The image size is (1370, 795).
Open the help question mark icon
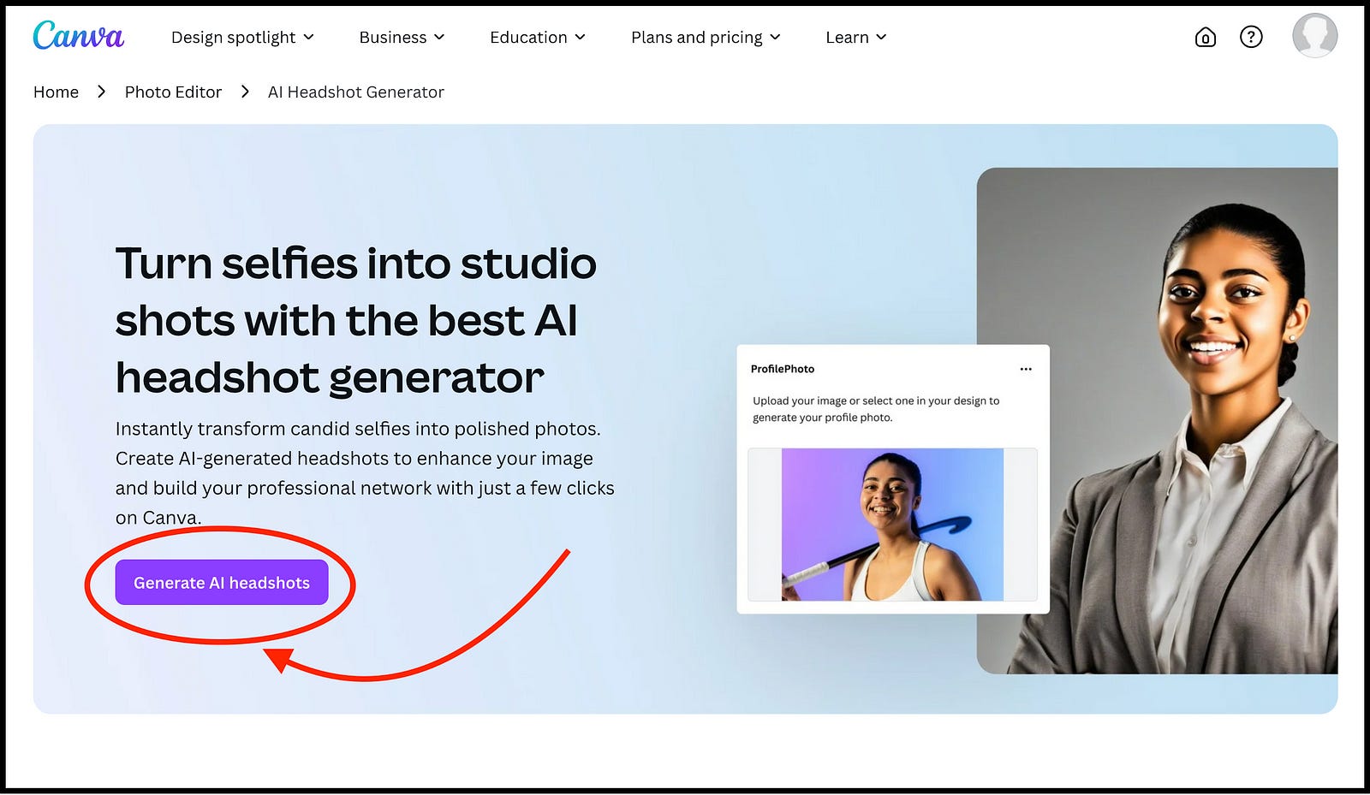(1251, 37)
